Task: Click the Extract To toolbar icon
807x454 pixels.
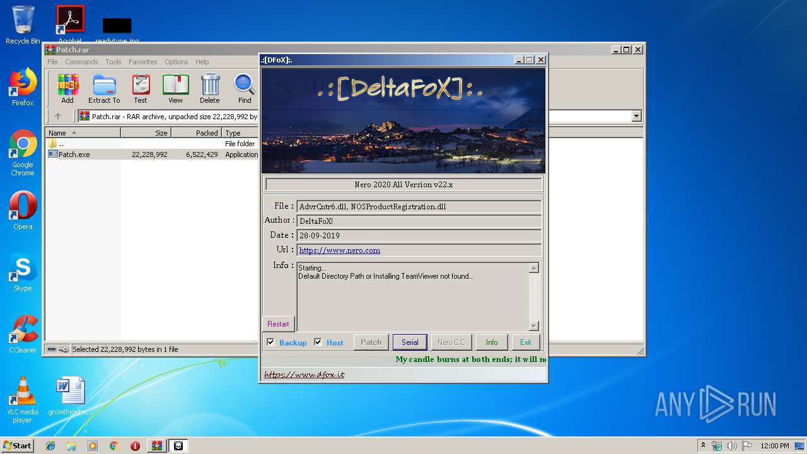Action: [104, 89]
